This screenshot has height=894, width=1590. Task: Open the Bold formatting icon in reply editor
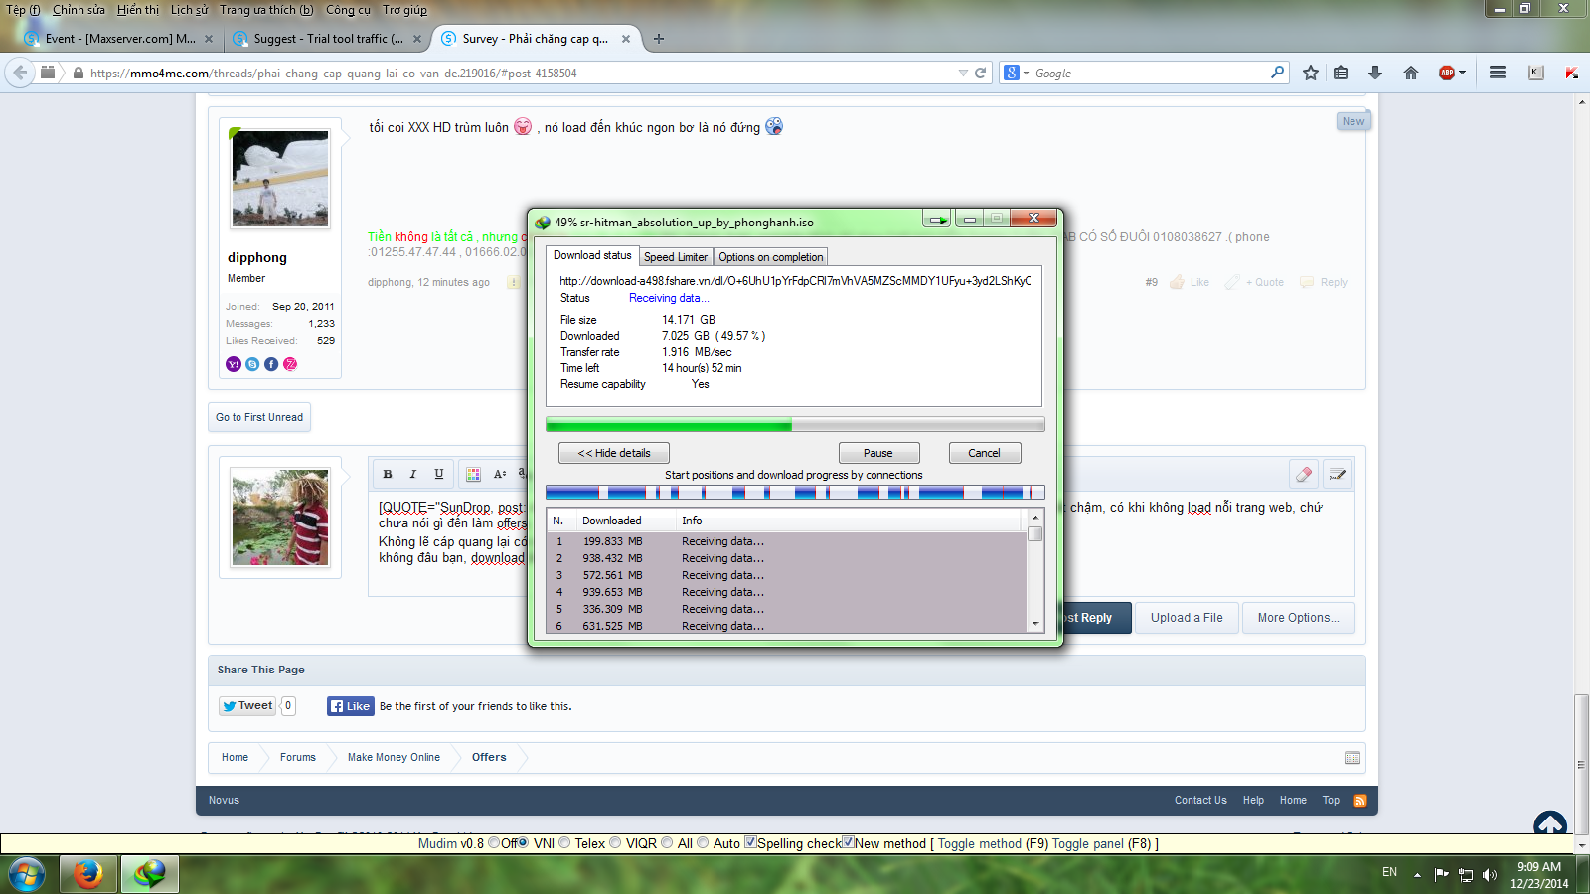point(388,474)
